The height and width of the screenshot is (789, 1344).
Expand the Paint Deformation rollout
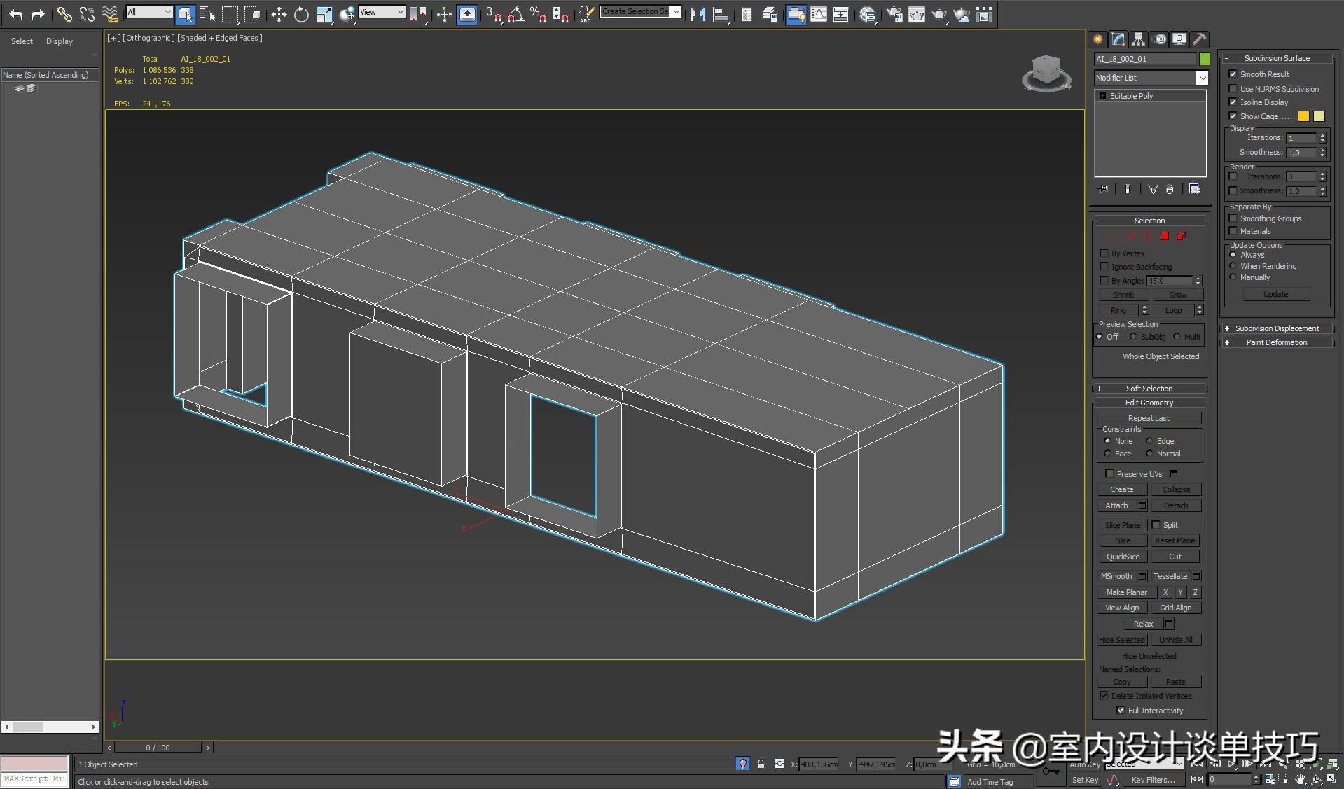point(1276,342)
